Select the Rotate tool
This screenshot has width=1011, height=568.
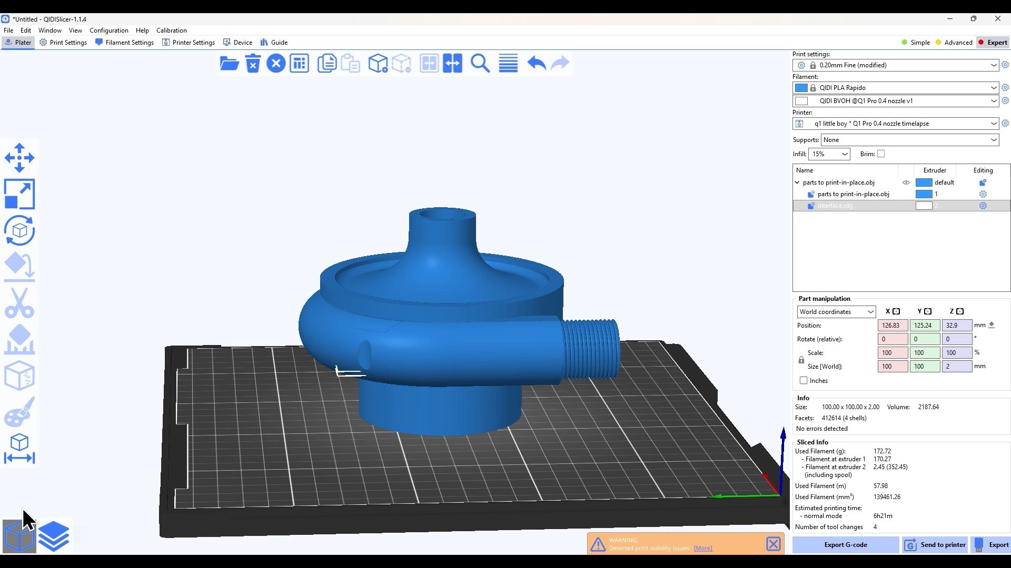(x=19, y=230)
